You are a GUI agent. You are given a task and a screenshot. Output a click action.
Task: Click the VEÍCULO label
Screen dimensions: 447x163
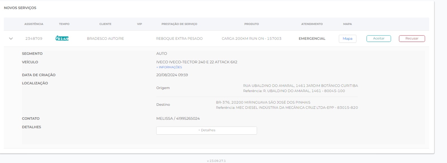click(x=30, y=62)
